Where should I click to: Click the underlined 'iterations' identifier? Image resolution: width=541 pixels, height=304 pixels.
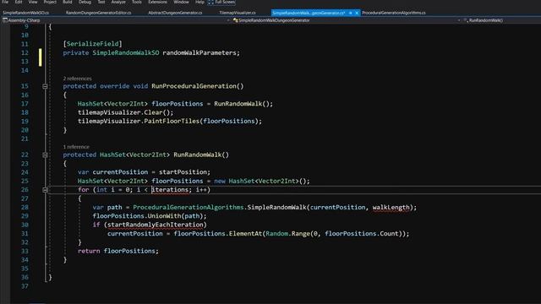tap(170, 190)
